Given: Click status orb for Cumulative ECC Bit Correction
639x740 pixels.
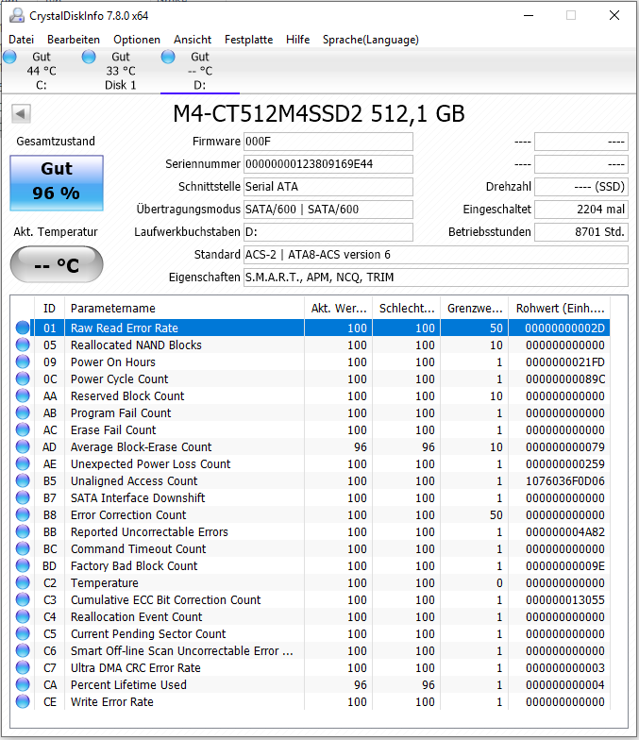Looking at the screenshot, I should (x=23, y=600).
